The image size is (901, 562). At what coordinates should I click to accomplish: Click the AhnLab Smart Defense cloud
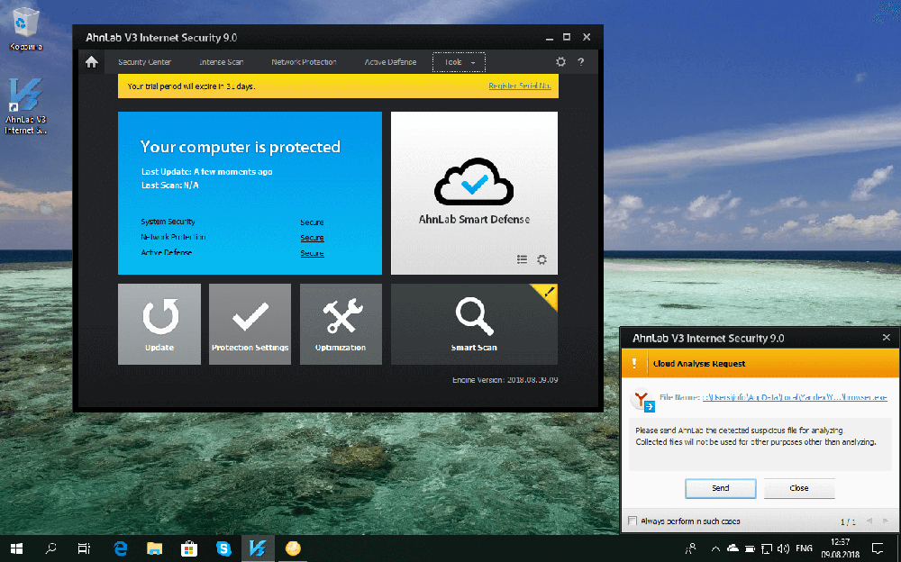click(x=474, y=183)
